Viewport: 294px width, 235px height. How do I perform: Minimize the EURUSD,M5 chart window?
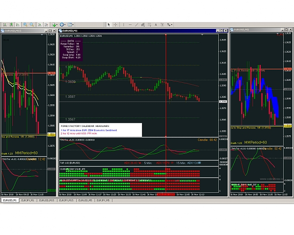282,30
